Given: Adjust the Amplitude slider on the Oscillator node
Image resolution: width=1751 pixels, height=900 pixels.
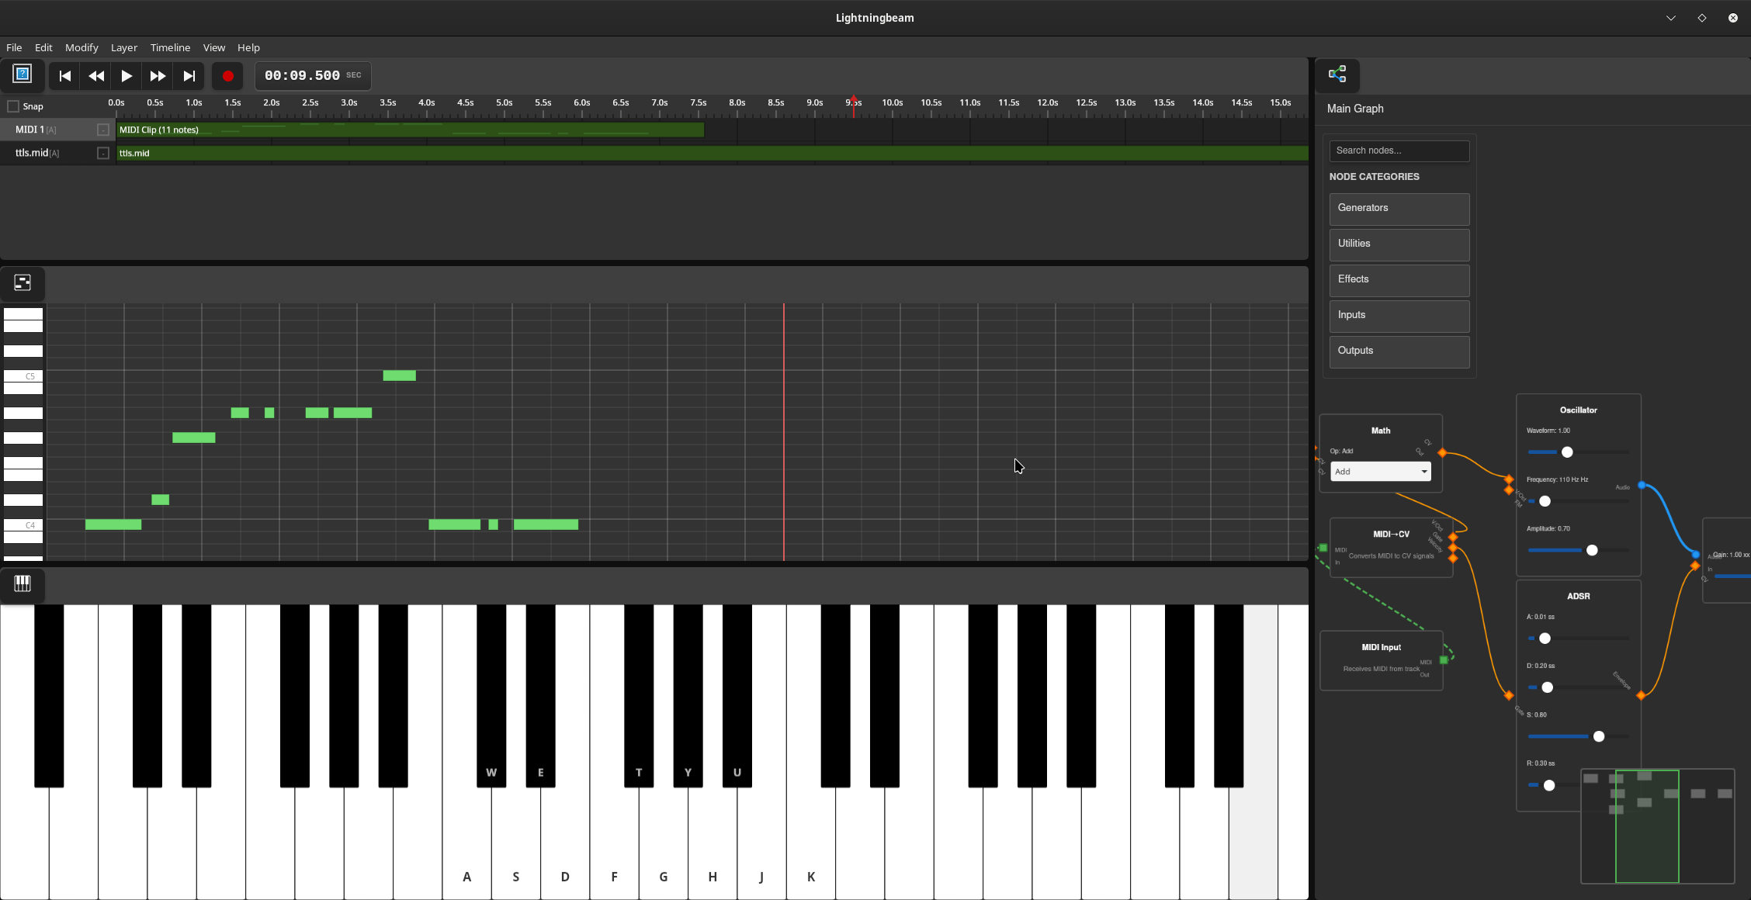Looking at the screenshot, I should [x=1591, y=550].
